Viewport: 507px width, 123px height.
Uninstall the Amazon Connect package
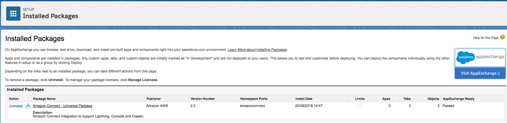tap(16, 106)
